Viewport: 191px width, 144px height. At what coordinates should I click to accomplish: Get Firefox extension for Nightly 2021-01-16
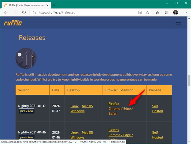(114, 130)
